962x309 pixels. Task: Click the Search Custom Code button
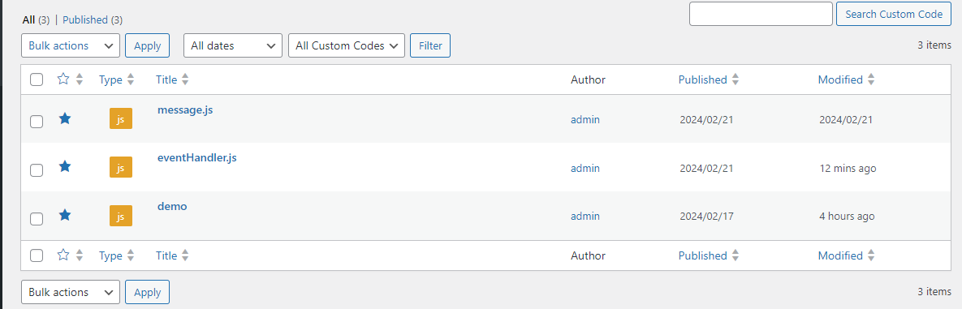click(893, 14)
